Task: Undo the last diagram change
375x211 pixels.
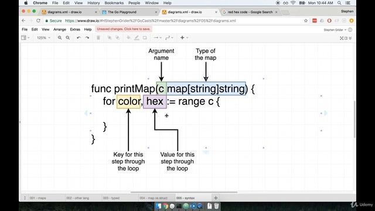Action: coord(79,38)
